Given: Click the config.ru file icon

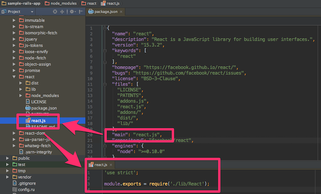Looking at the screenshot, I should 15,189.
